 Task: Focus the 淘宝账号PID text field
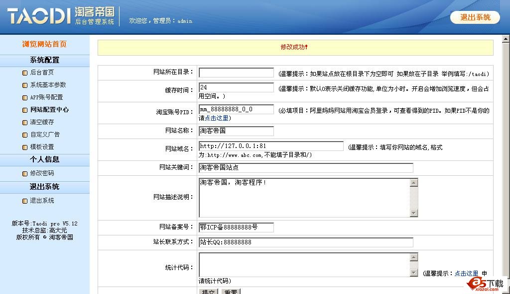236,109
